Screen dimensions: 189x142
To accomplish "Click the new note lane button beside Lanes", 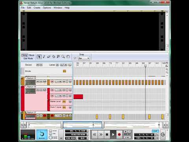I will click(57, 65).
